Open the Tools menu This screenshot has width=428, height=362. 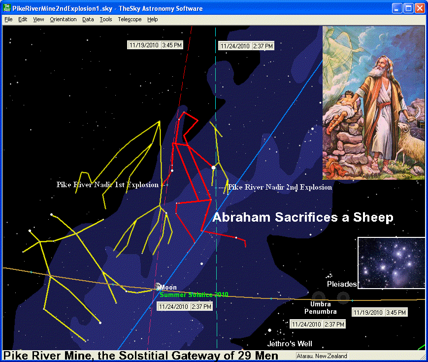point(105,19)
